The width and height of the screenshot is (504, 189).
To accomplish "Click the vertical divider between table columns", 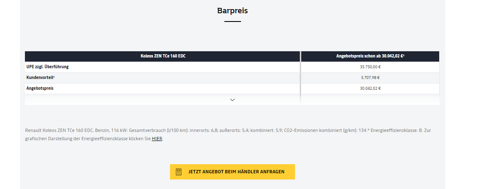I will coord(300,78).
